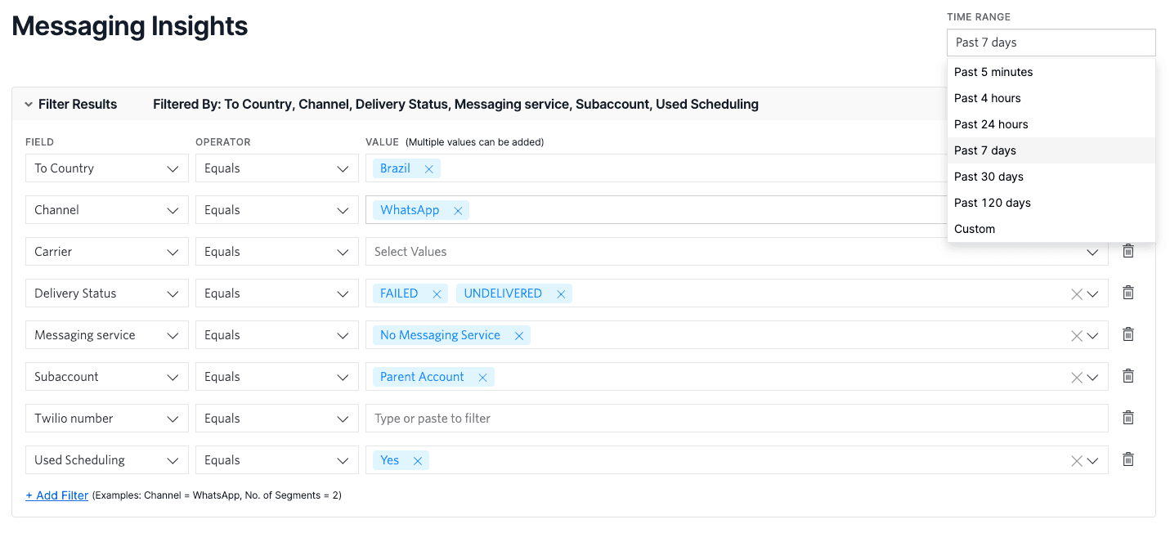The height and width of the screenshot is (533, 1170).
Task: Choose Custom from the time range list
Action: click(x=975, y=228)
